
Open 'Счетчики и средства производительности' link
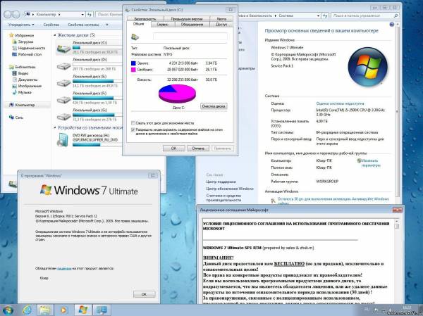click(223, 198)
